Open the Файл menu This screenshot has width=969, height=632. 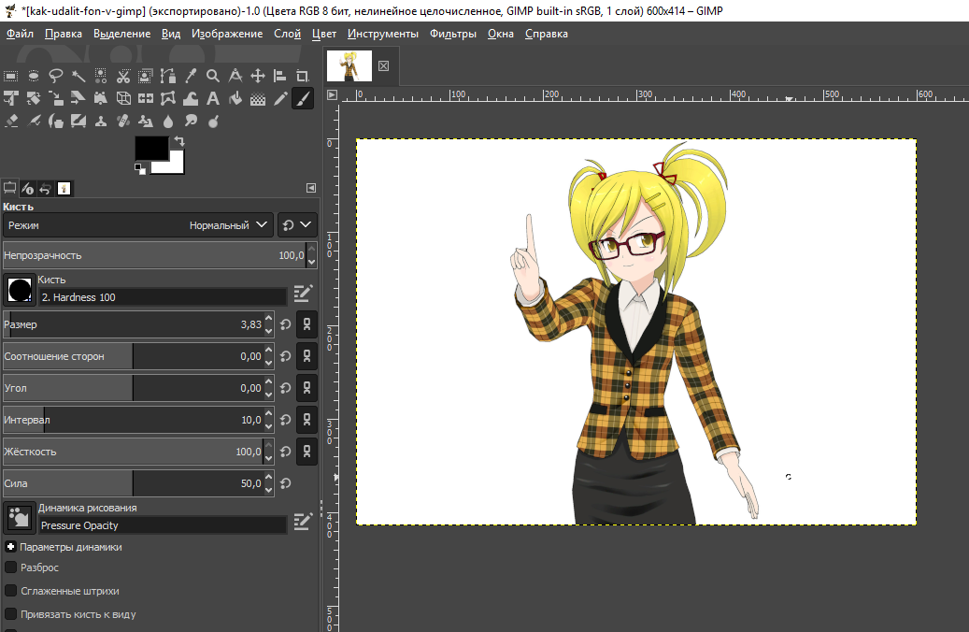20,34
